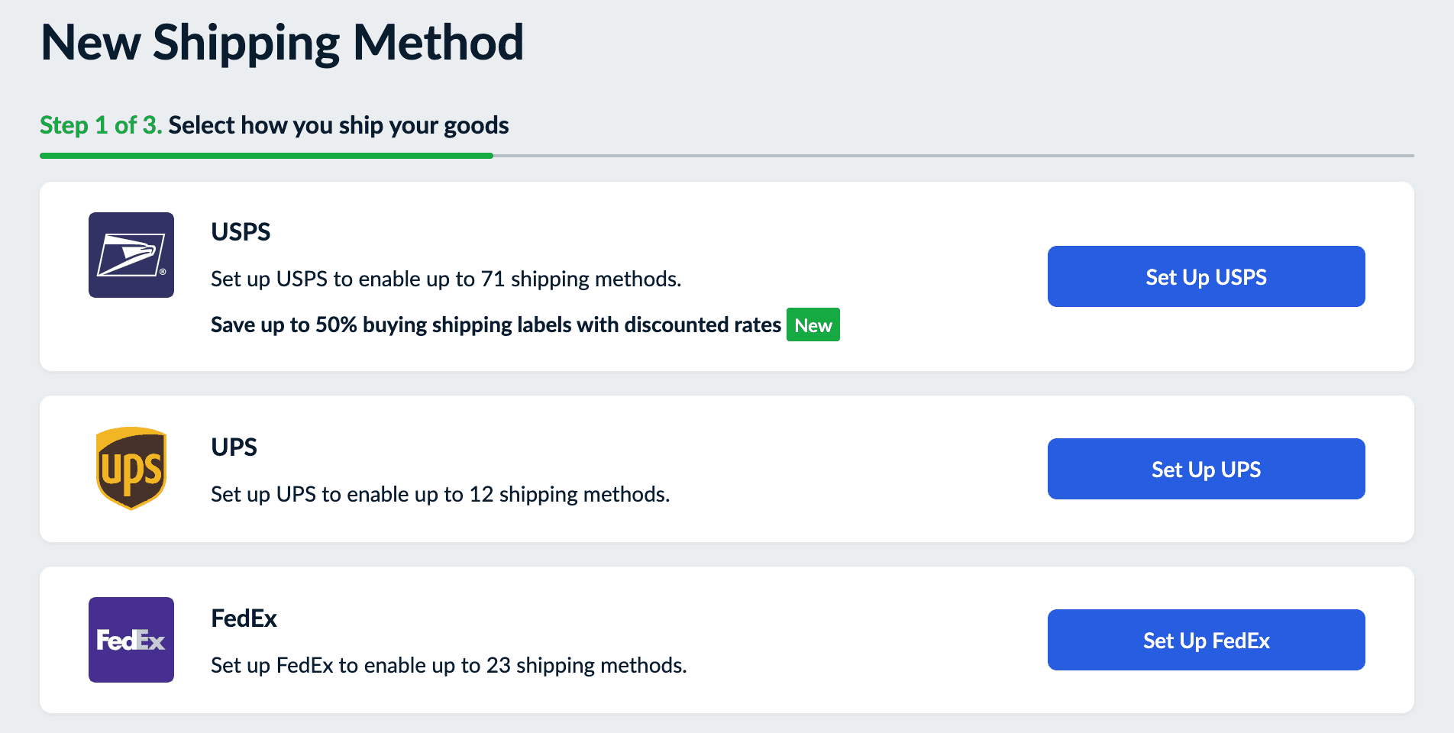Start FedEx setup with Set Up FedEx
Image resolution: width=1454 pixels, height=733 pixels.
[1206, 640]
